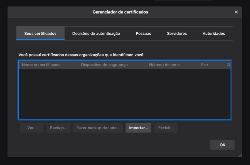Import a certificate with Importar... button
This screenshot has width=250, height=165.
tap(138, 128)
